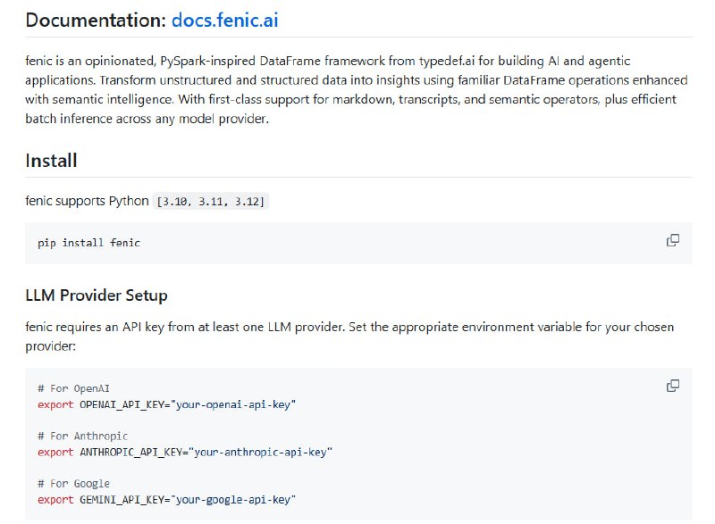Click the Python versions inline code badge

(212, 202)
